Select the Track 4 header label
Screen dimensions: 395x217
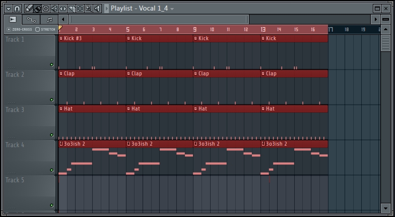15,145
